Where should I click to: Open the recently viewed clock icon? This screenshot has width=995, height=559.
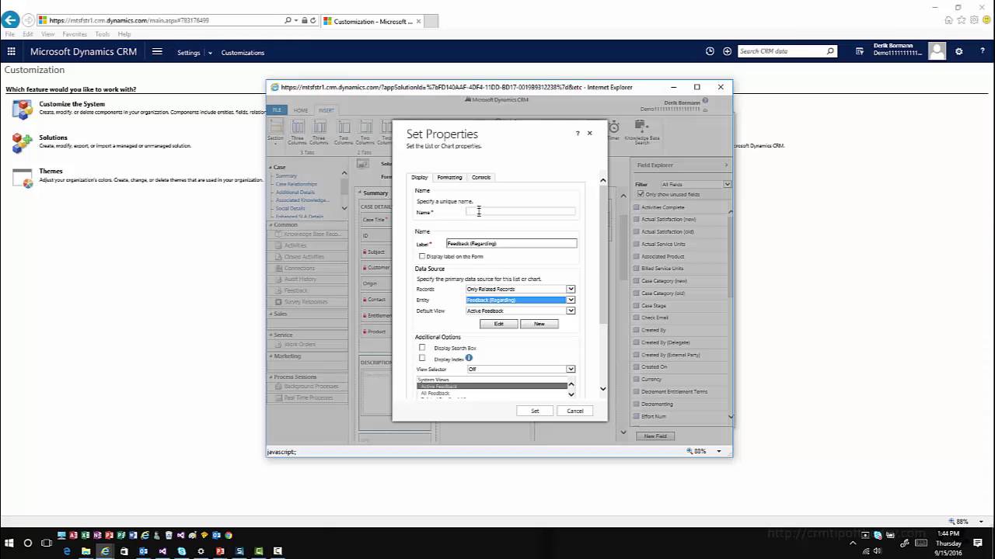pos(710,51)
